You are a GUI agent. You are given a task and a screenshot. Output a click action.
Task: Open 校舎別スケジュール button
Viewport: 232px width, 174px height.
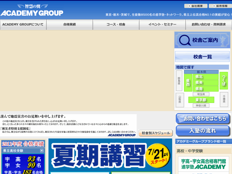click(156, 133)
